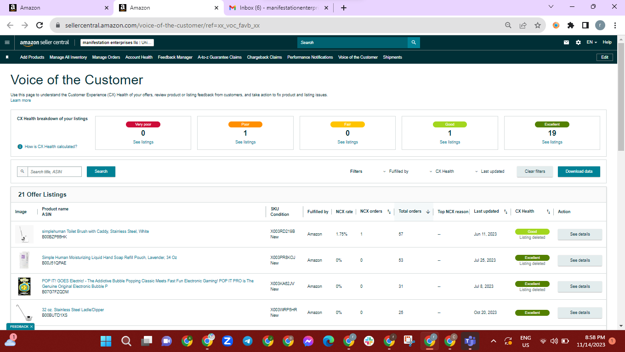Open the FEEDBACK widget tab
This screenshot has width=625, height=352.
20,326
